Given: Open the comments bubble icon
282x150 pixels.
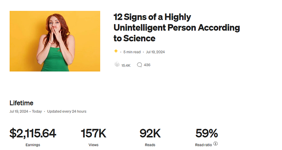Looking at the screenshot, I should tap(139, 65).
